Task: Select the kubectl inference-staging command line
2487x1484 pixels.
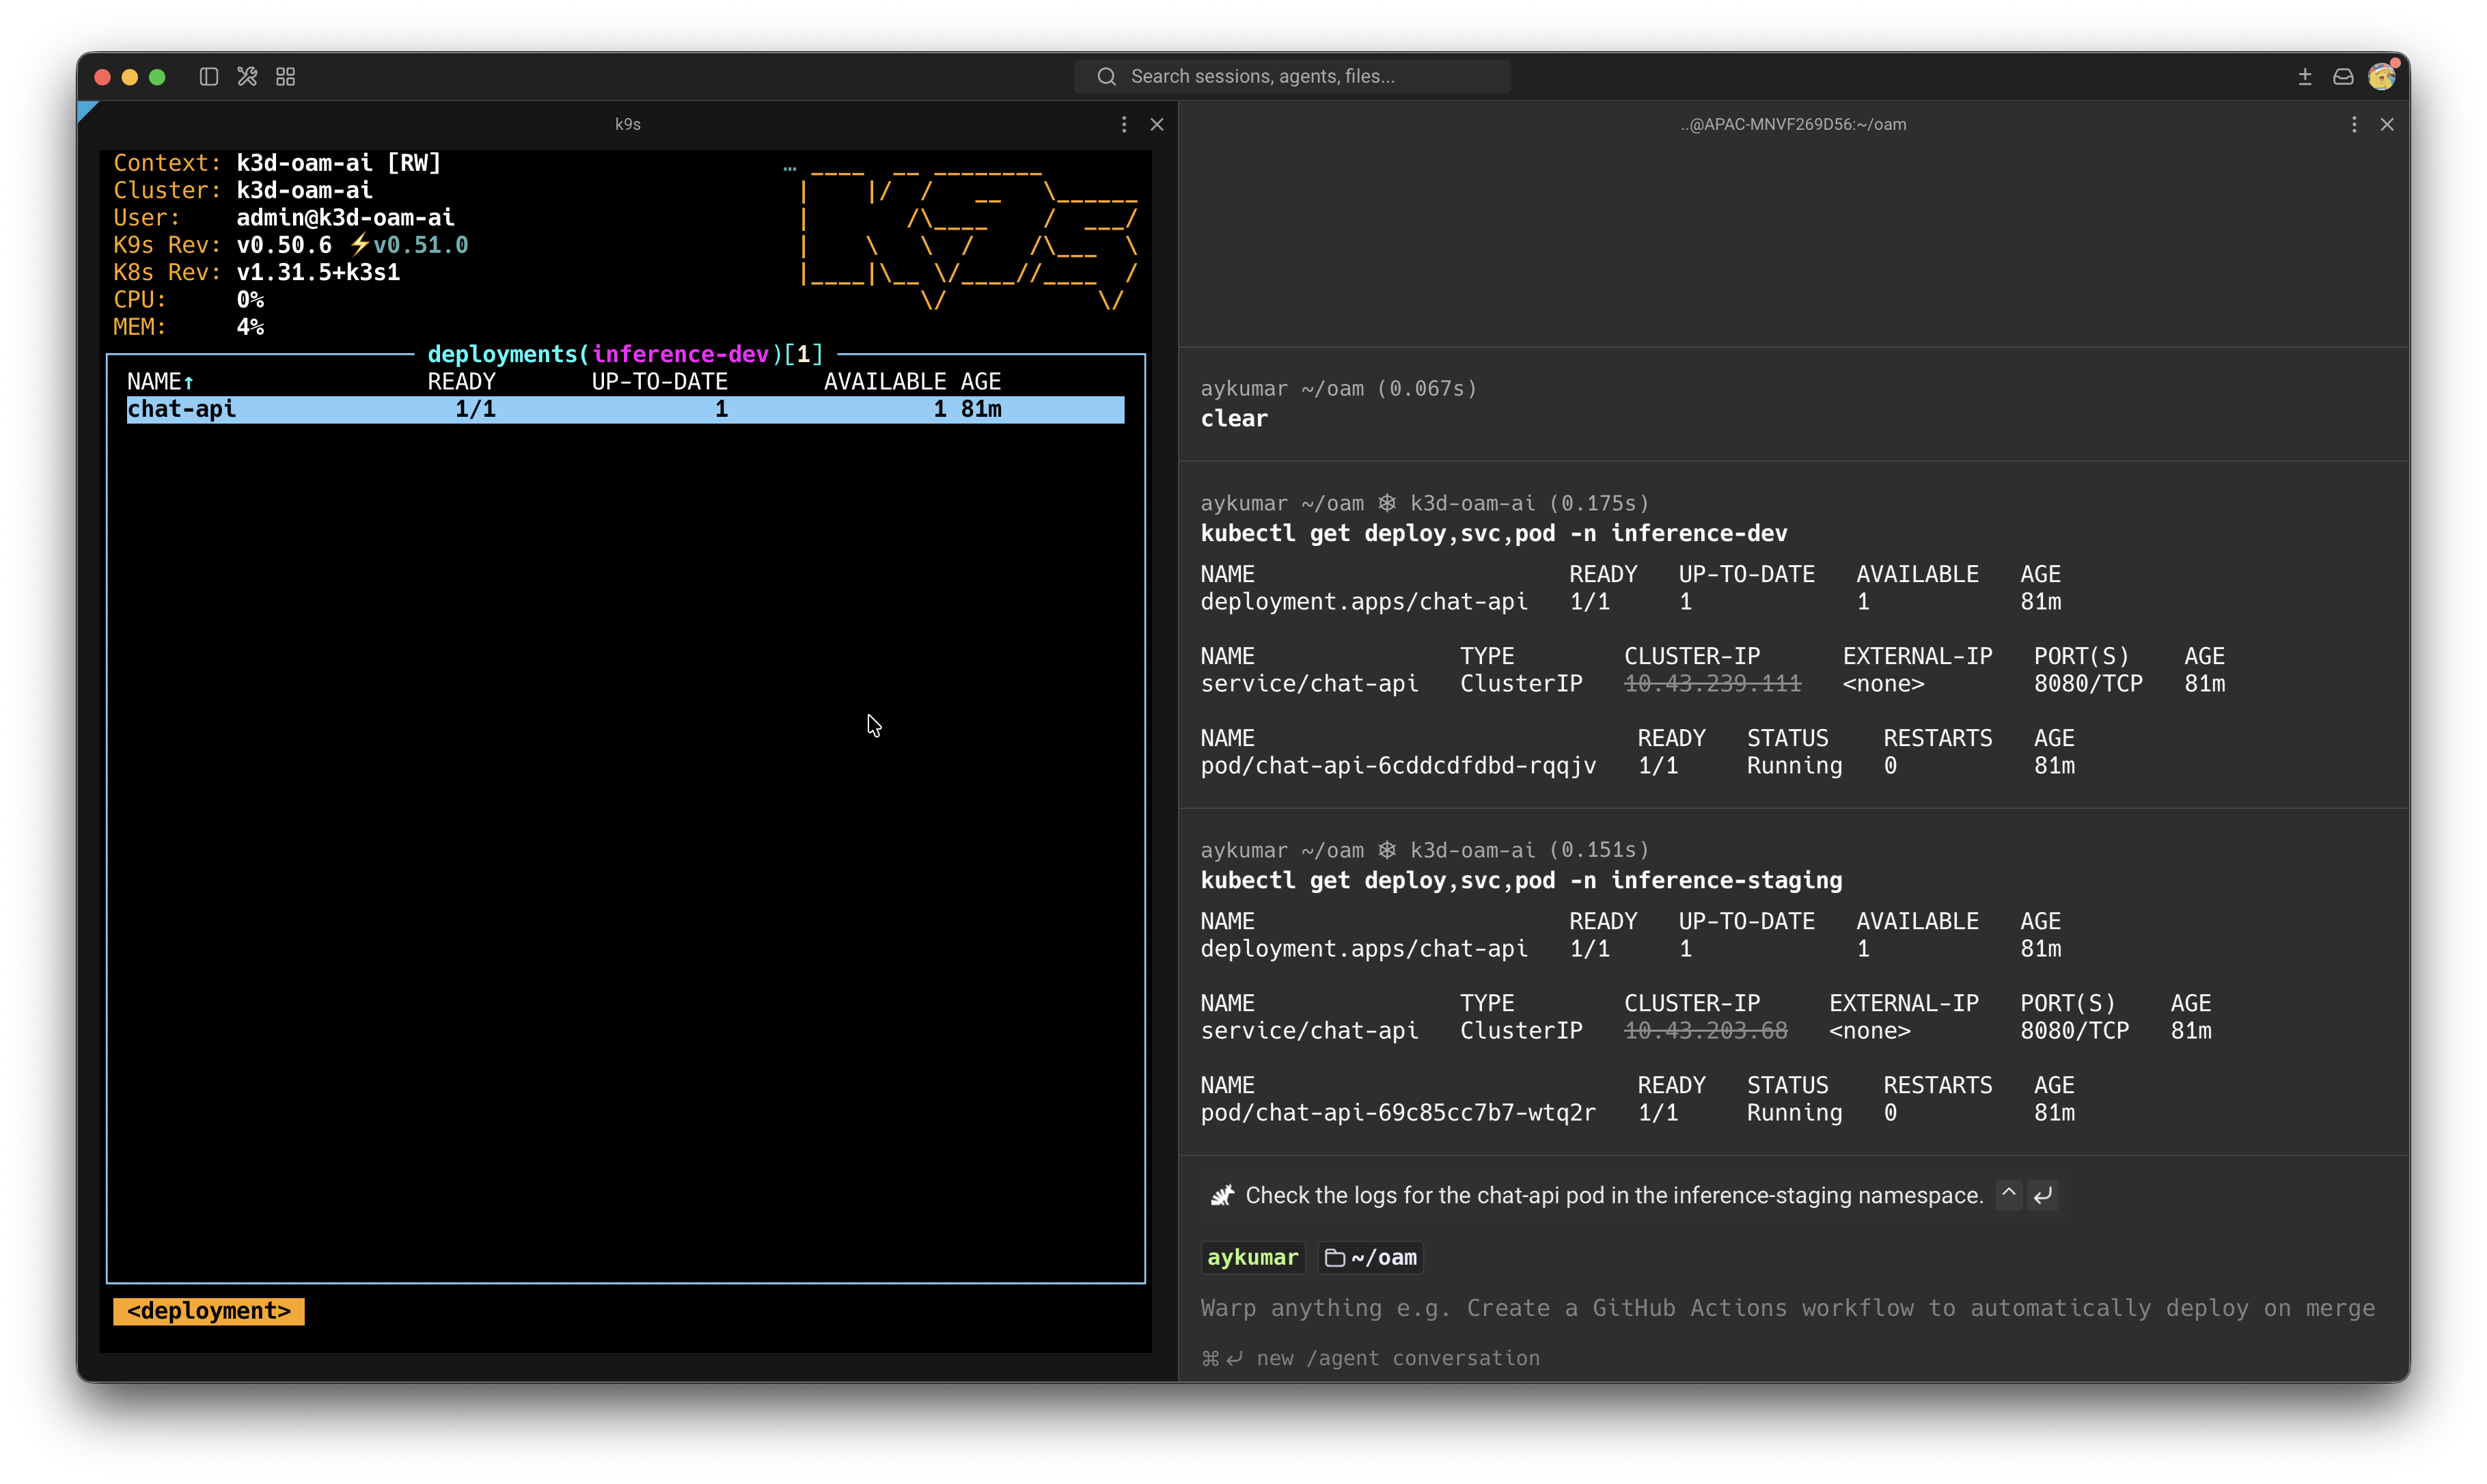Action: click(1521, 880)
